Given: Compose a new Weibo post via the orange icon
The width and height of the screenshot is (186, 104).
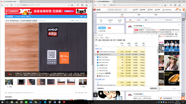Looking at the screenshot, I should coord(184,10).
